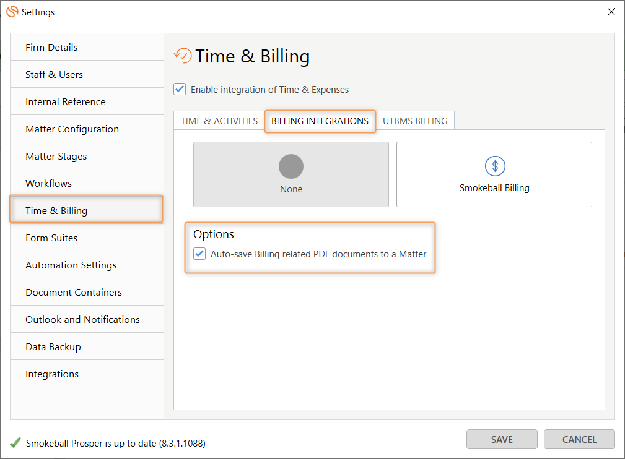The height and width of the screenshot is (459, 625).
Task: Open the Form Suites settings section
Action: (51, 238)
